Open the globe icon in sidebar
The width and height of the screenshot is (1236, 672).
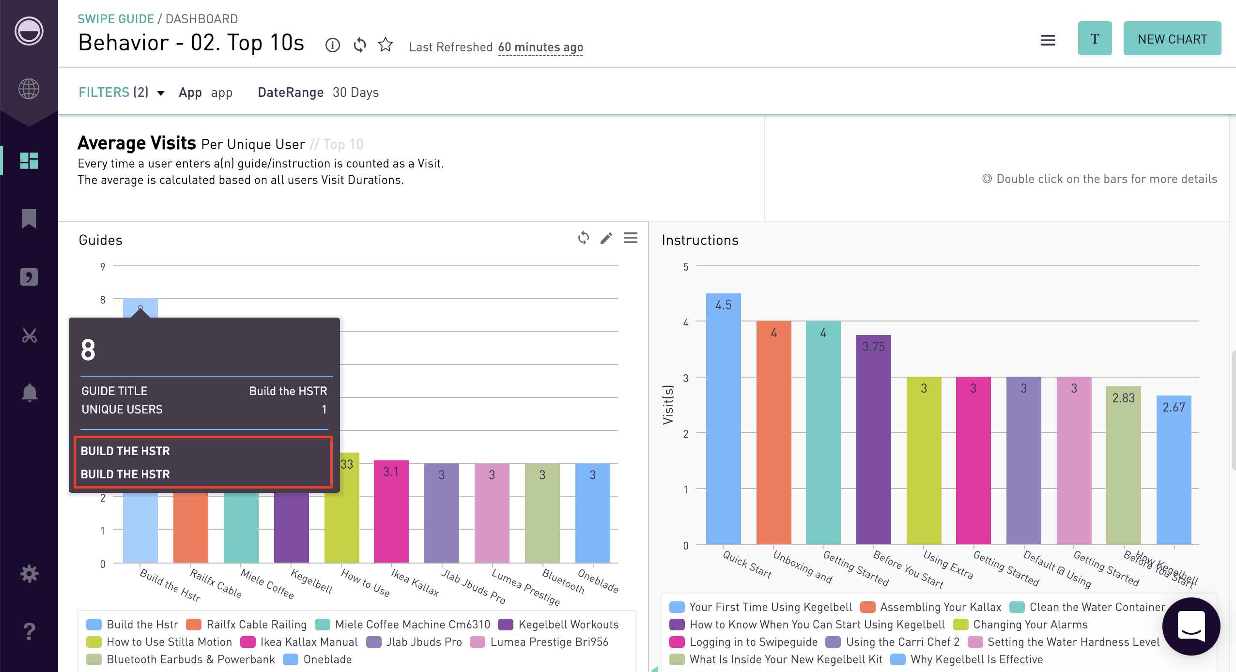pos(29,89)
